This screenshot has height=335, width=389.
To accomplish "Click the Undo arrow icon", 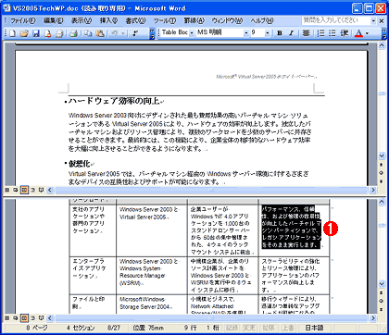I will pyautogui.click(x=115, y=33).
